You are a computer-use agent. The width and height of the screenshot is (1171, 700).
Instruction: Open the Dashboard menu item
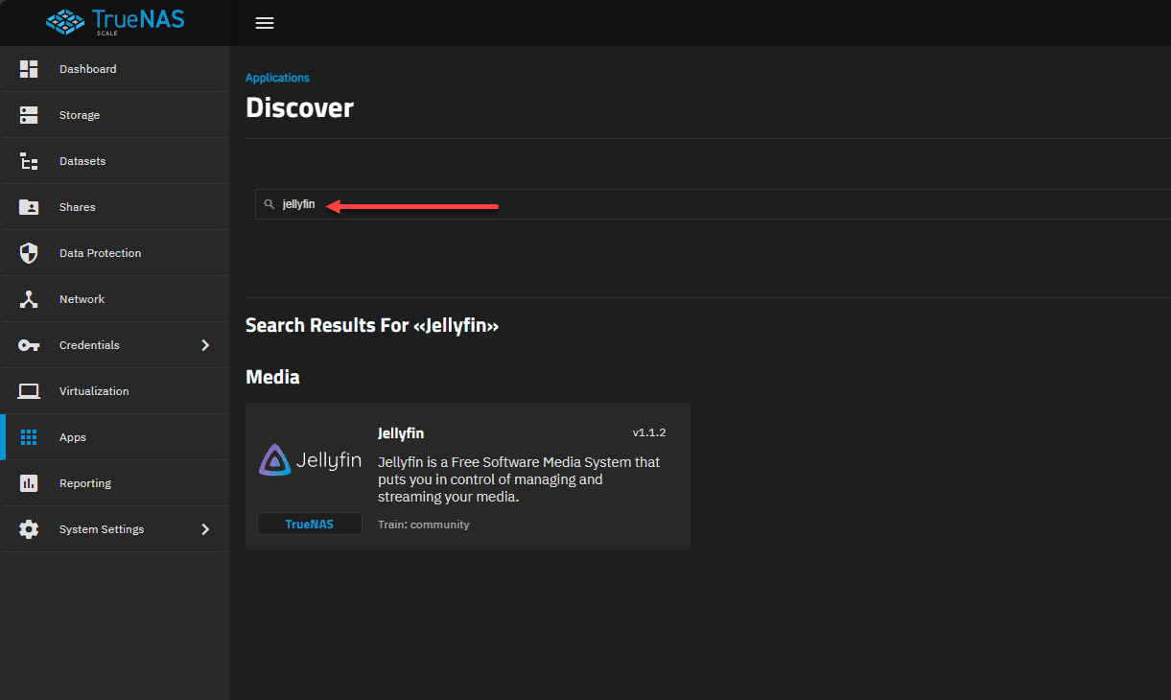(x=115, y=69)
